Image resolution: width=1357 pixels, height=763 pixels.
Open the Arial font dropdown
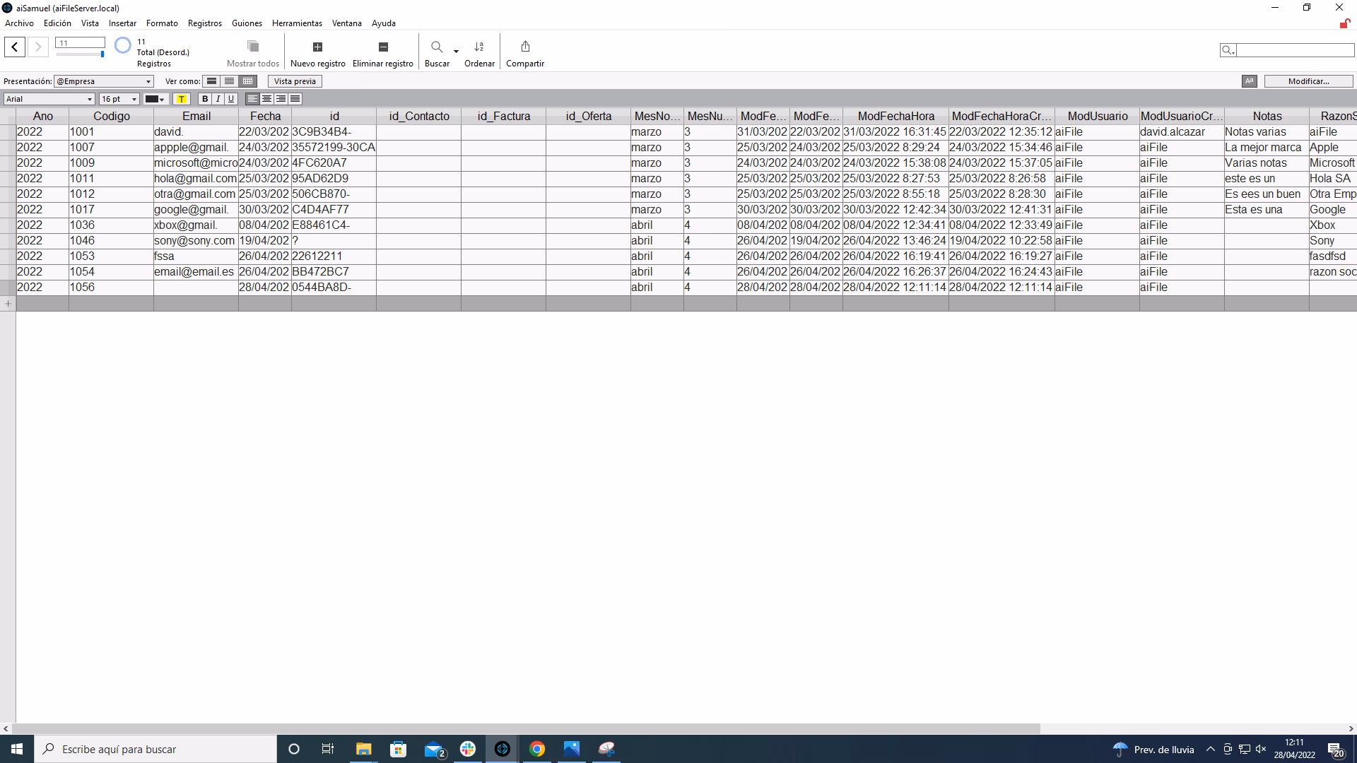click(49, 99)
